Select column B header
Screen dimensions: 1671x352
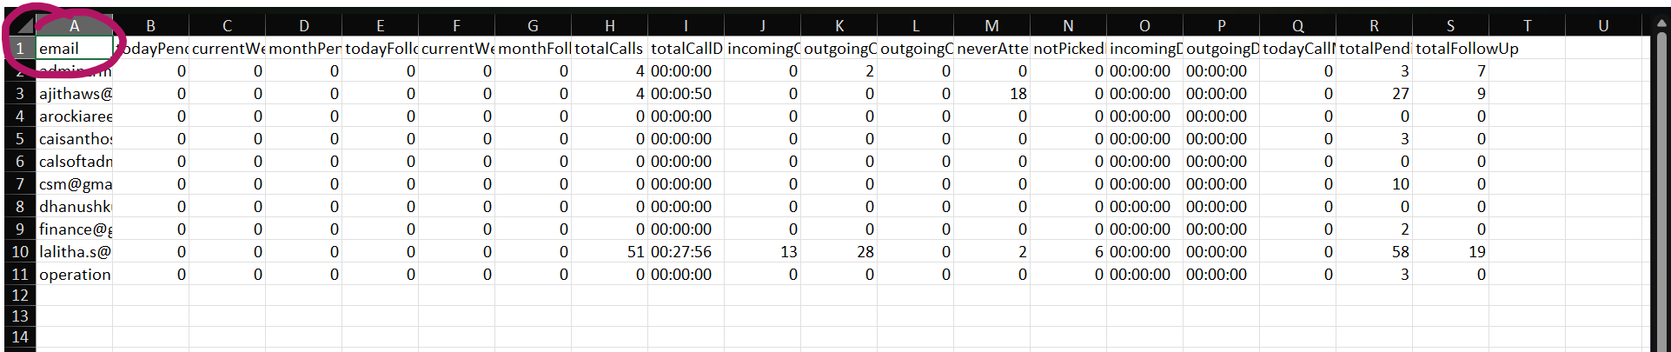[150, 26]
